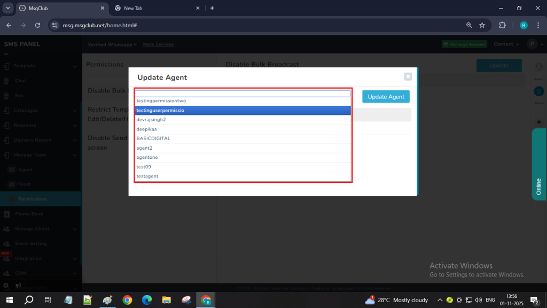Open browser extensions puzzle icon

502,25
